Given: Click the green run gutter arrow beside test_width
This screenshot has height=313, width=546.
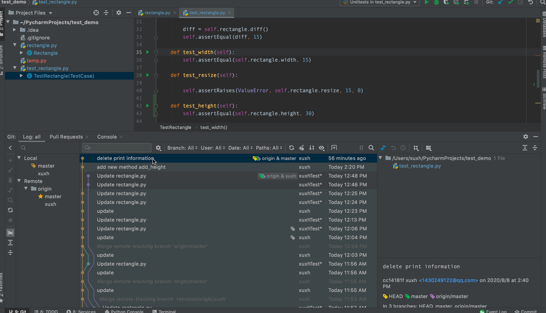Looking at the screenshot, I should click(148, 52).
